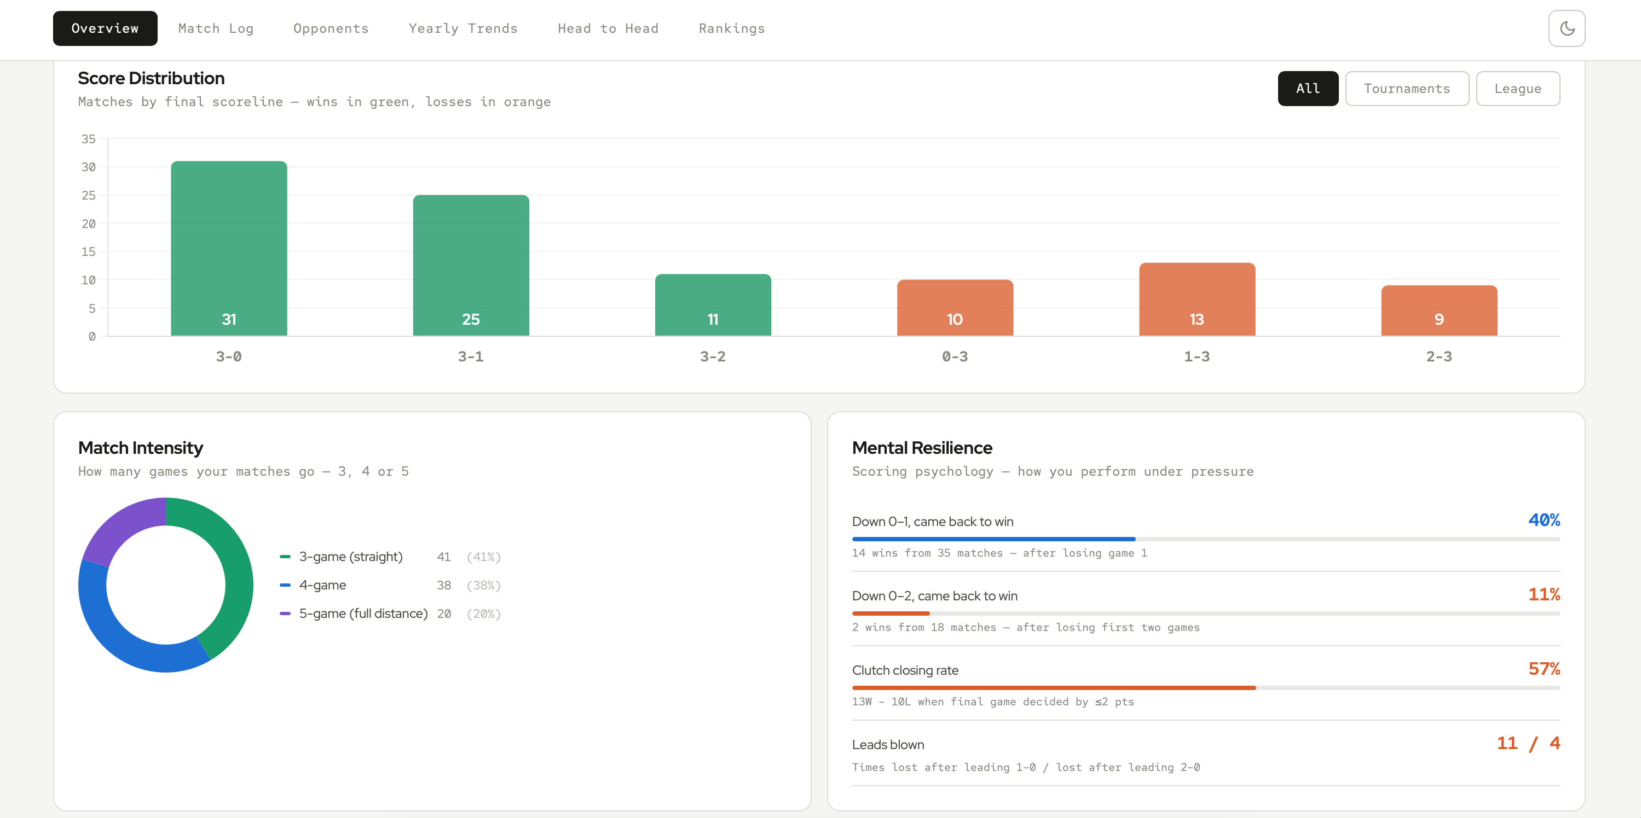Switch to the Match Log tab
The image size is (1641, 818).
click(x=216, y=28)
